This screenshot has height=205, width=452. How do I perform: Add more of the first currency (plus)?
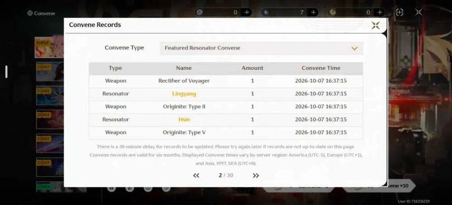[x=247, y=12]
